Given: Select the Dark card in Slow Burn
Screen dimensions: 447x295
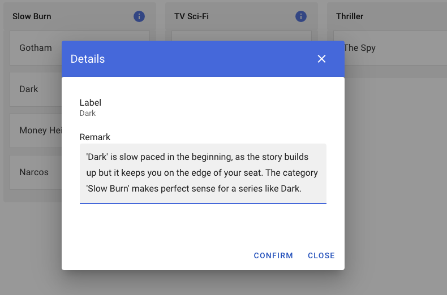Looking at the screenshot, I should pyautogui.click(x=36, y=89).
